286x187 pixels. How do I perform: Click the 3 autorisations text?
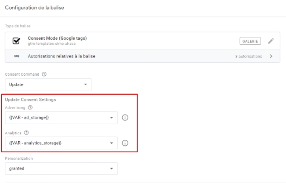248,57
